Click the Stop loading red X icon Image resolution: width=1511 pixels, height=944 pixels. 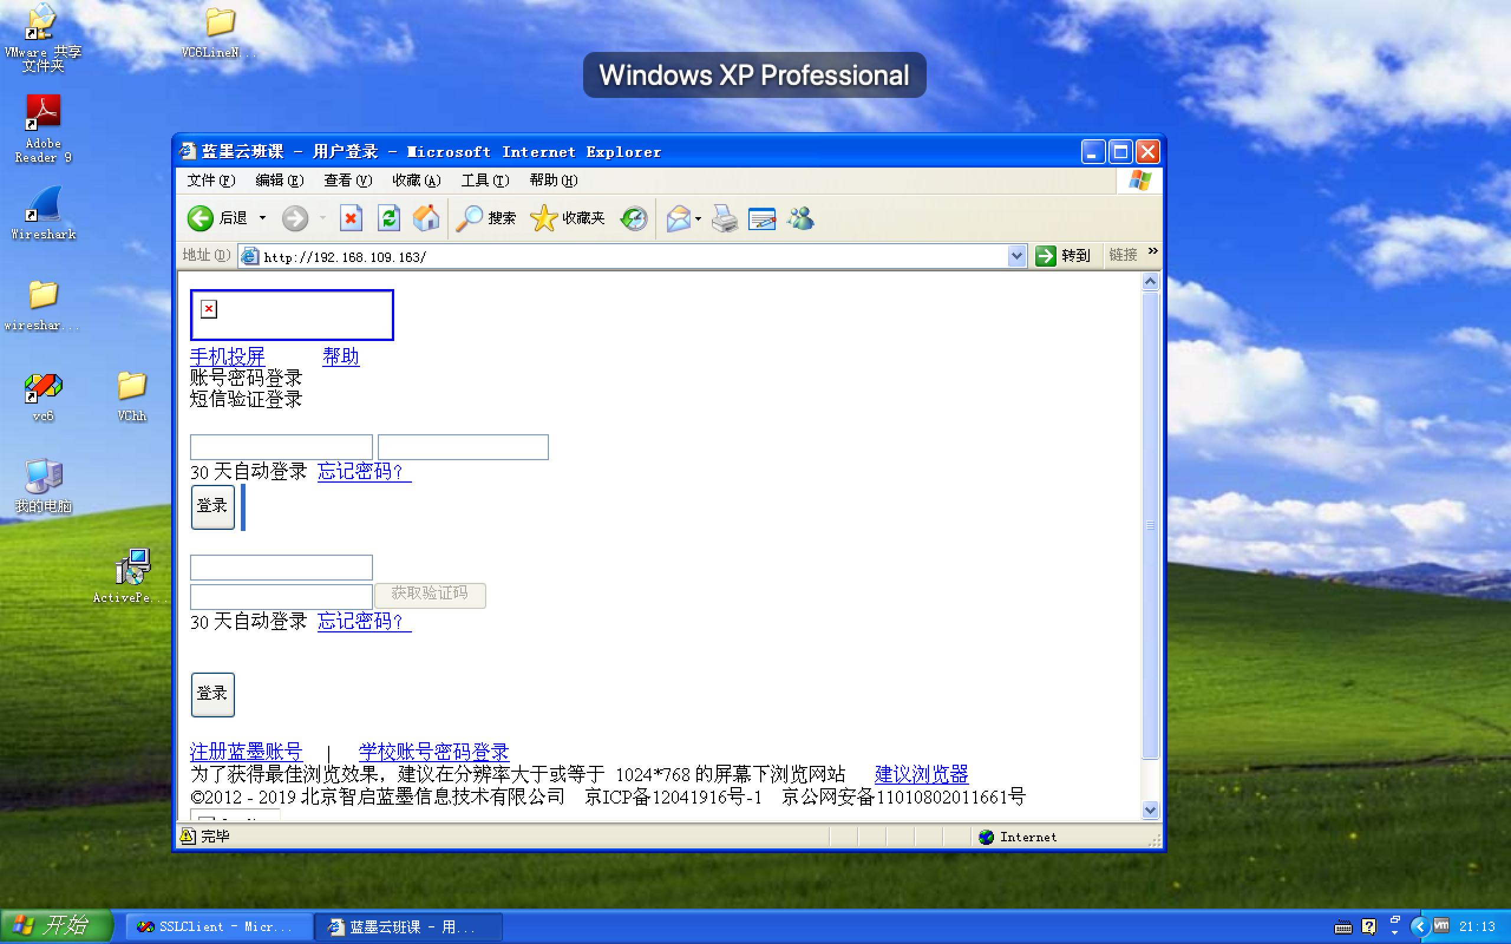point(351,218)
